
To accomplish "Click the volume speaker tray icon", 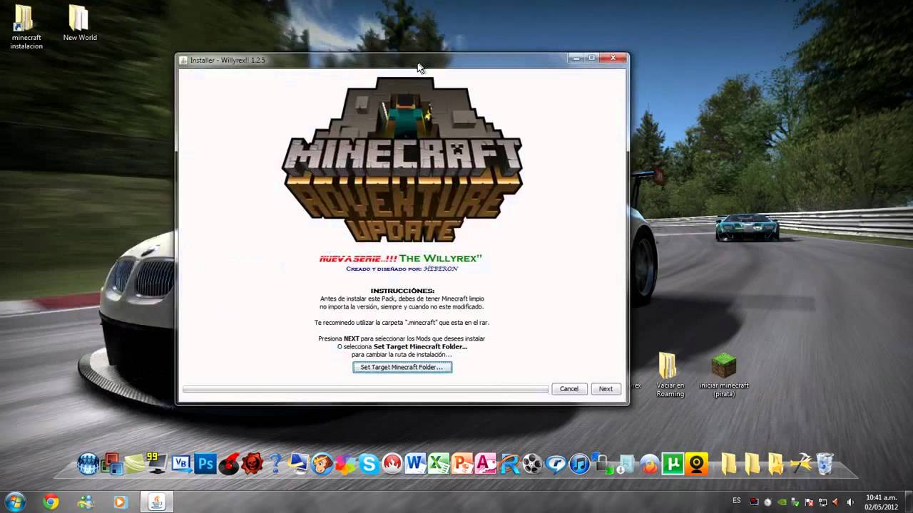I will 850,502.
